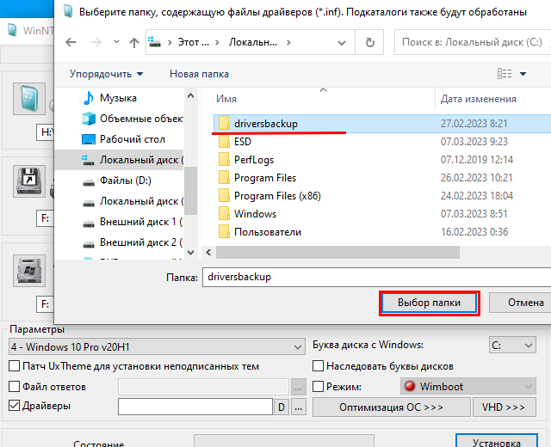Click the Windows image source icon in WinNTSetup
551x447 pixels.
(x=29, y=99)
